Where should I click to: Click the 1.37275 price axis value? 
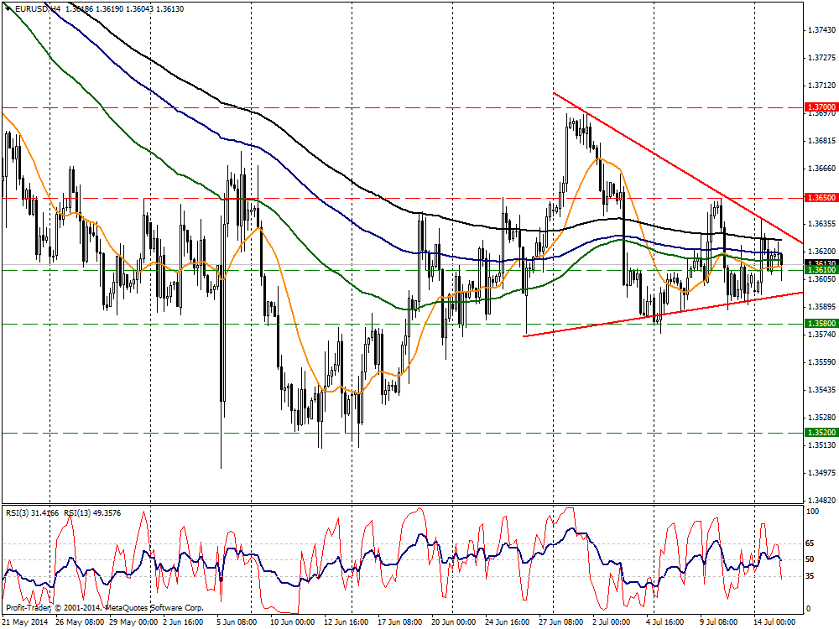pos(821,57)
